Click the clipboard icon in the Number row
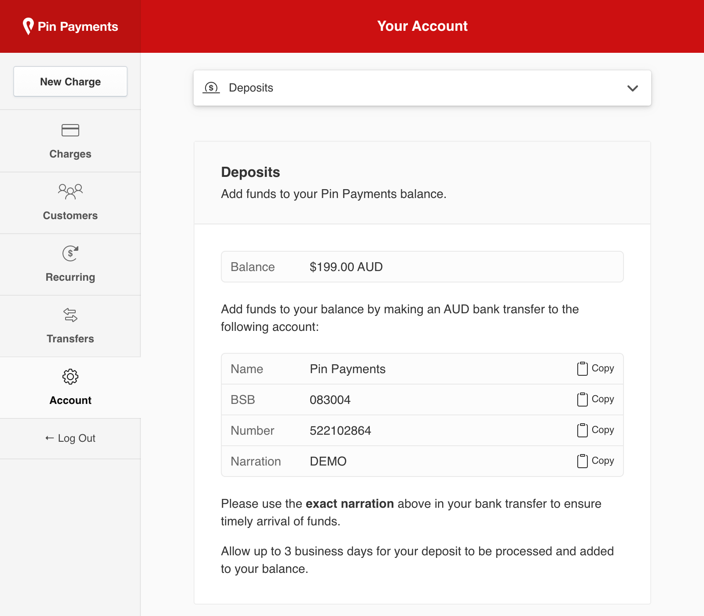Screen dimensions: 704x616 pyautogui.click(x=582, y=430)
